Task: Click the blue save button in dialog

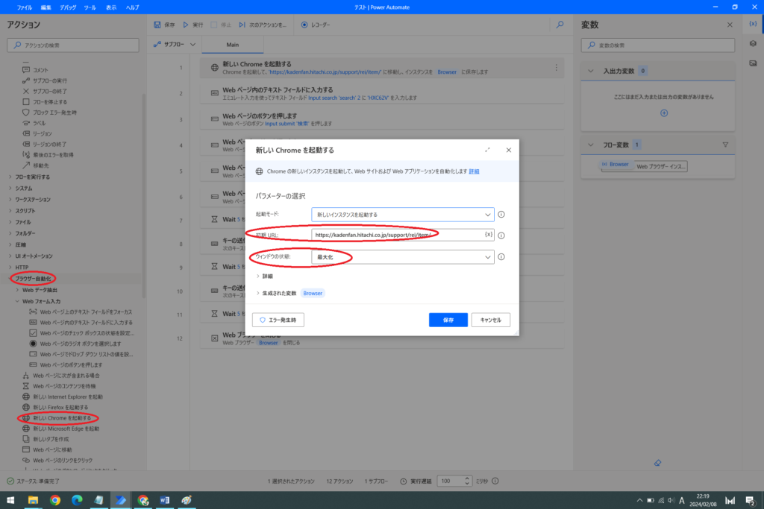Action: pos(448,320)
